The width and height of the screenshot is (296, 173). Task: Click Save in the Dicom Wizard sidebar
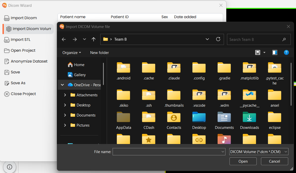pos(12,72)
